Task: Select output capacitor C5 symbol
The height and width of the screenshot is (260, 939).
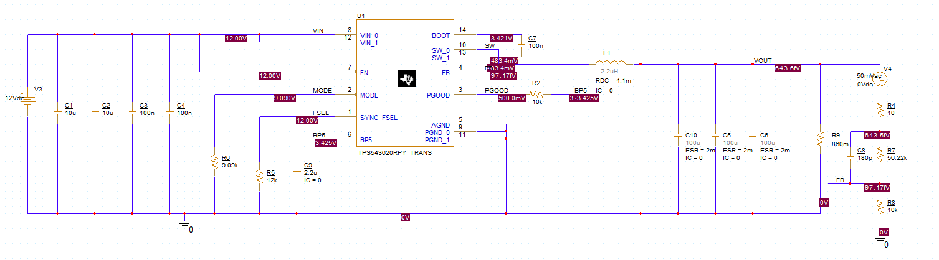Action: click(715, 136)
